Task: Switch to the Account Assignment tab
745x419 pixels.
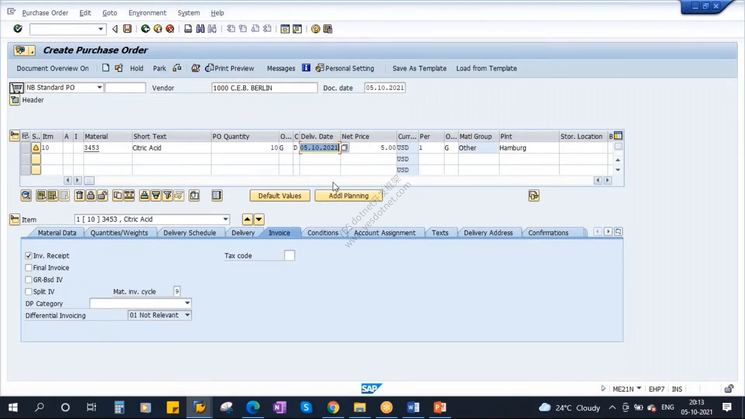Action: click(385, 233)
